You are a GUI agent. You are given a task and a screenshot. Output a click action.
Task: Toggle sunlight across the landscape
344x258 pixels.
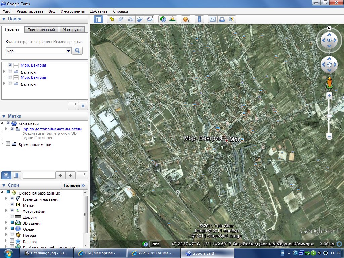click(172, 19)
